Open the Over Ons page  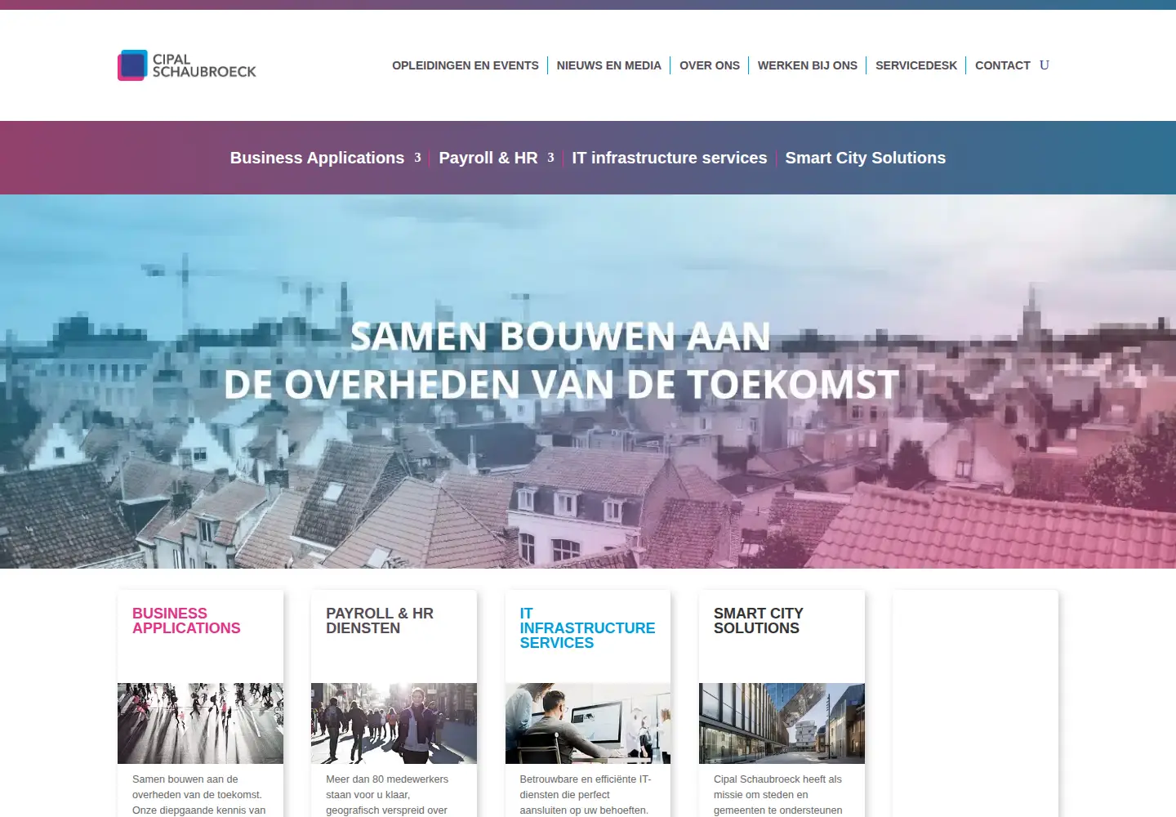click(x=710, y=65)
